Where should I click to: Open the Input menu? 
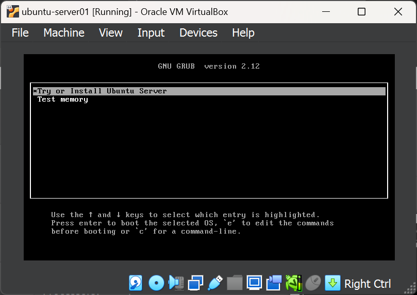[x=151, y=32]
